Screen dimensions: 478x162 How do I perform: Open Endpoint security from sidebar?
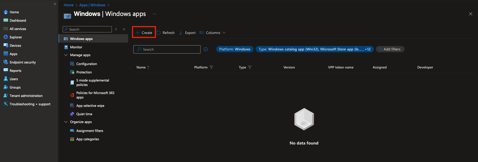pos(23,62)
